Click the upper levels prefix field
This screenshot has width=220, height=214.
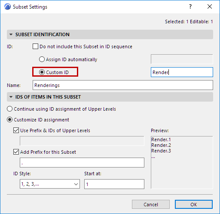click(x=82, y=141)
